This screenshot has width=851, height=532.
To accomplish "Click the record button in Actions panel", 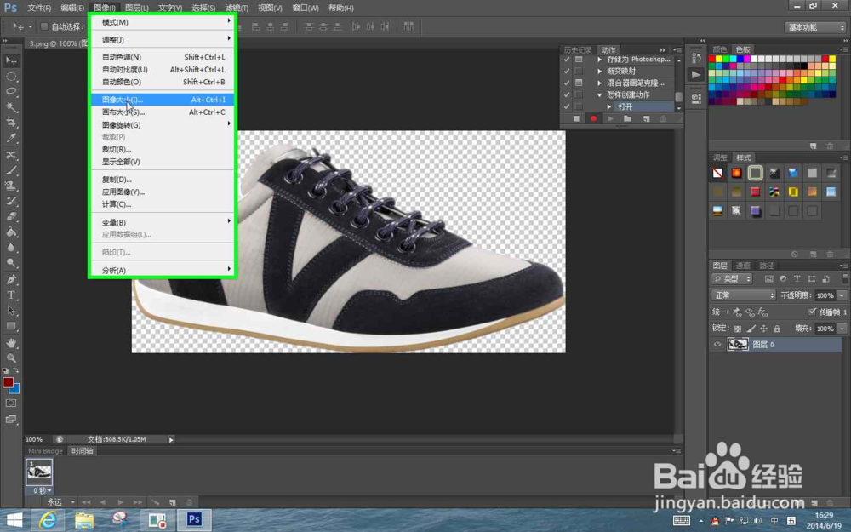I will pos(593,118).
